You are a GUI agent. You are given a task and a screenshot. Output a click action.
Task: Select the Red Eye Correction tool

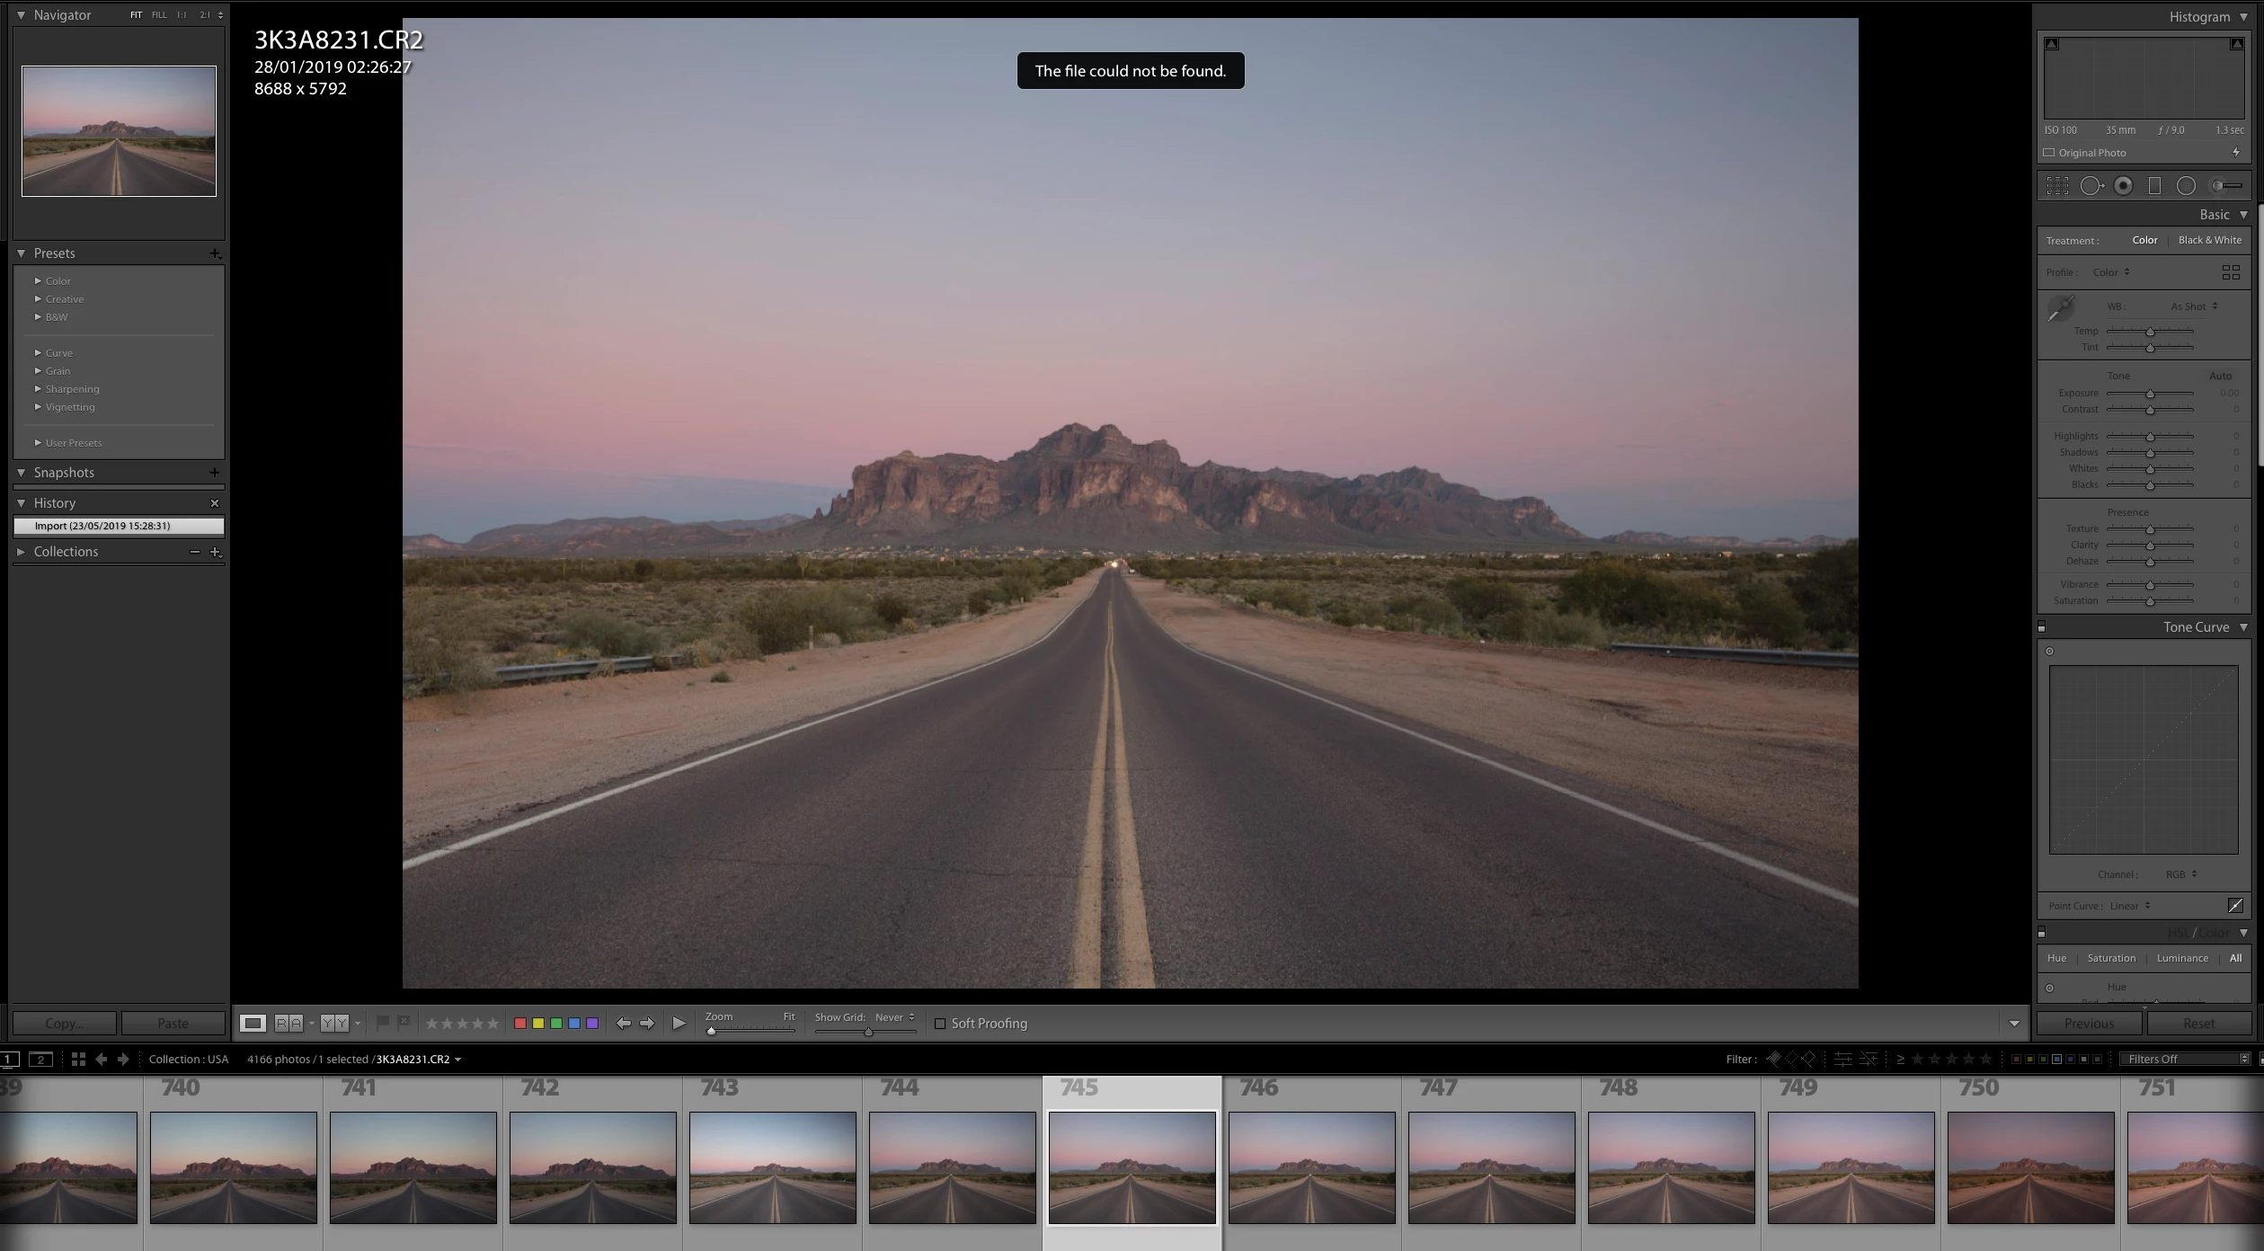(2123, 186)
